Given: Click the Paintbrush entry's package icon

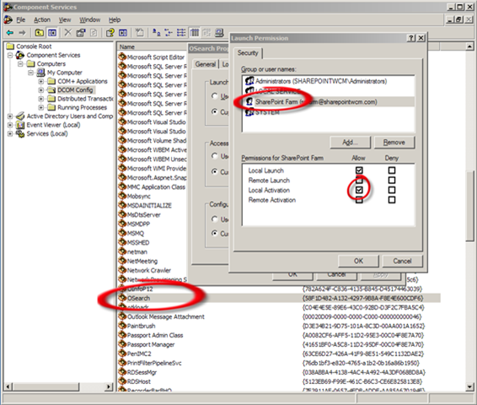Looking at the screenshot, I should click(x=122, y=326).
